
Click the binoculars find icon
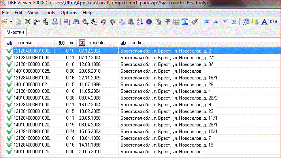tap(75, 21)
